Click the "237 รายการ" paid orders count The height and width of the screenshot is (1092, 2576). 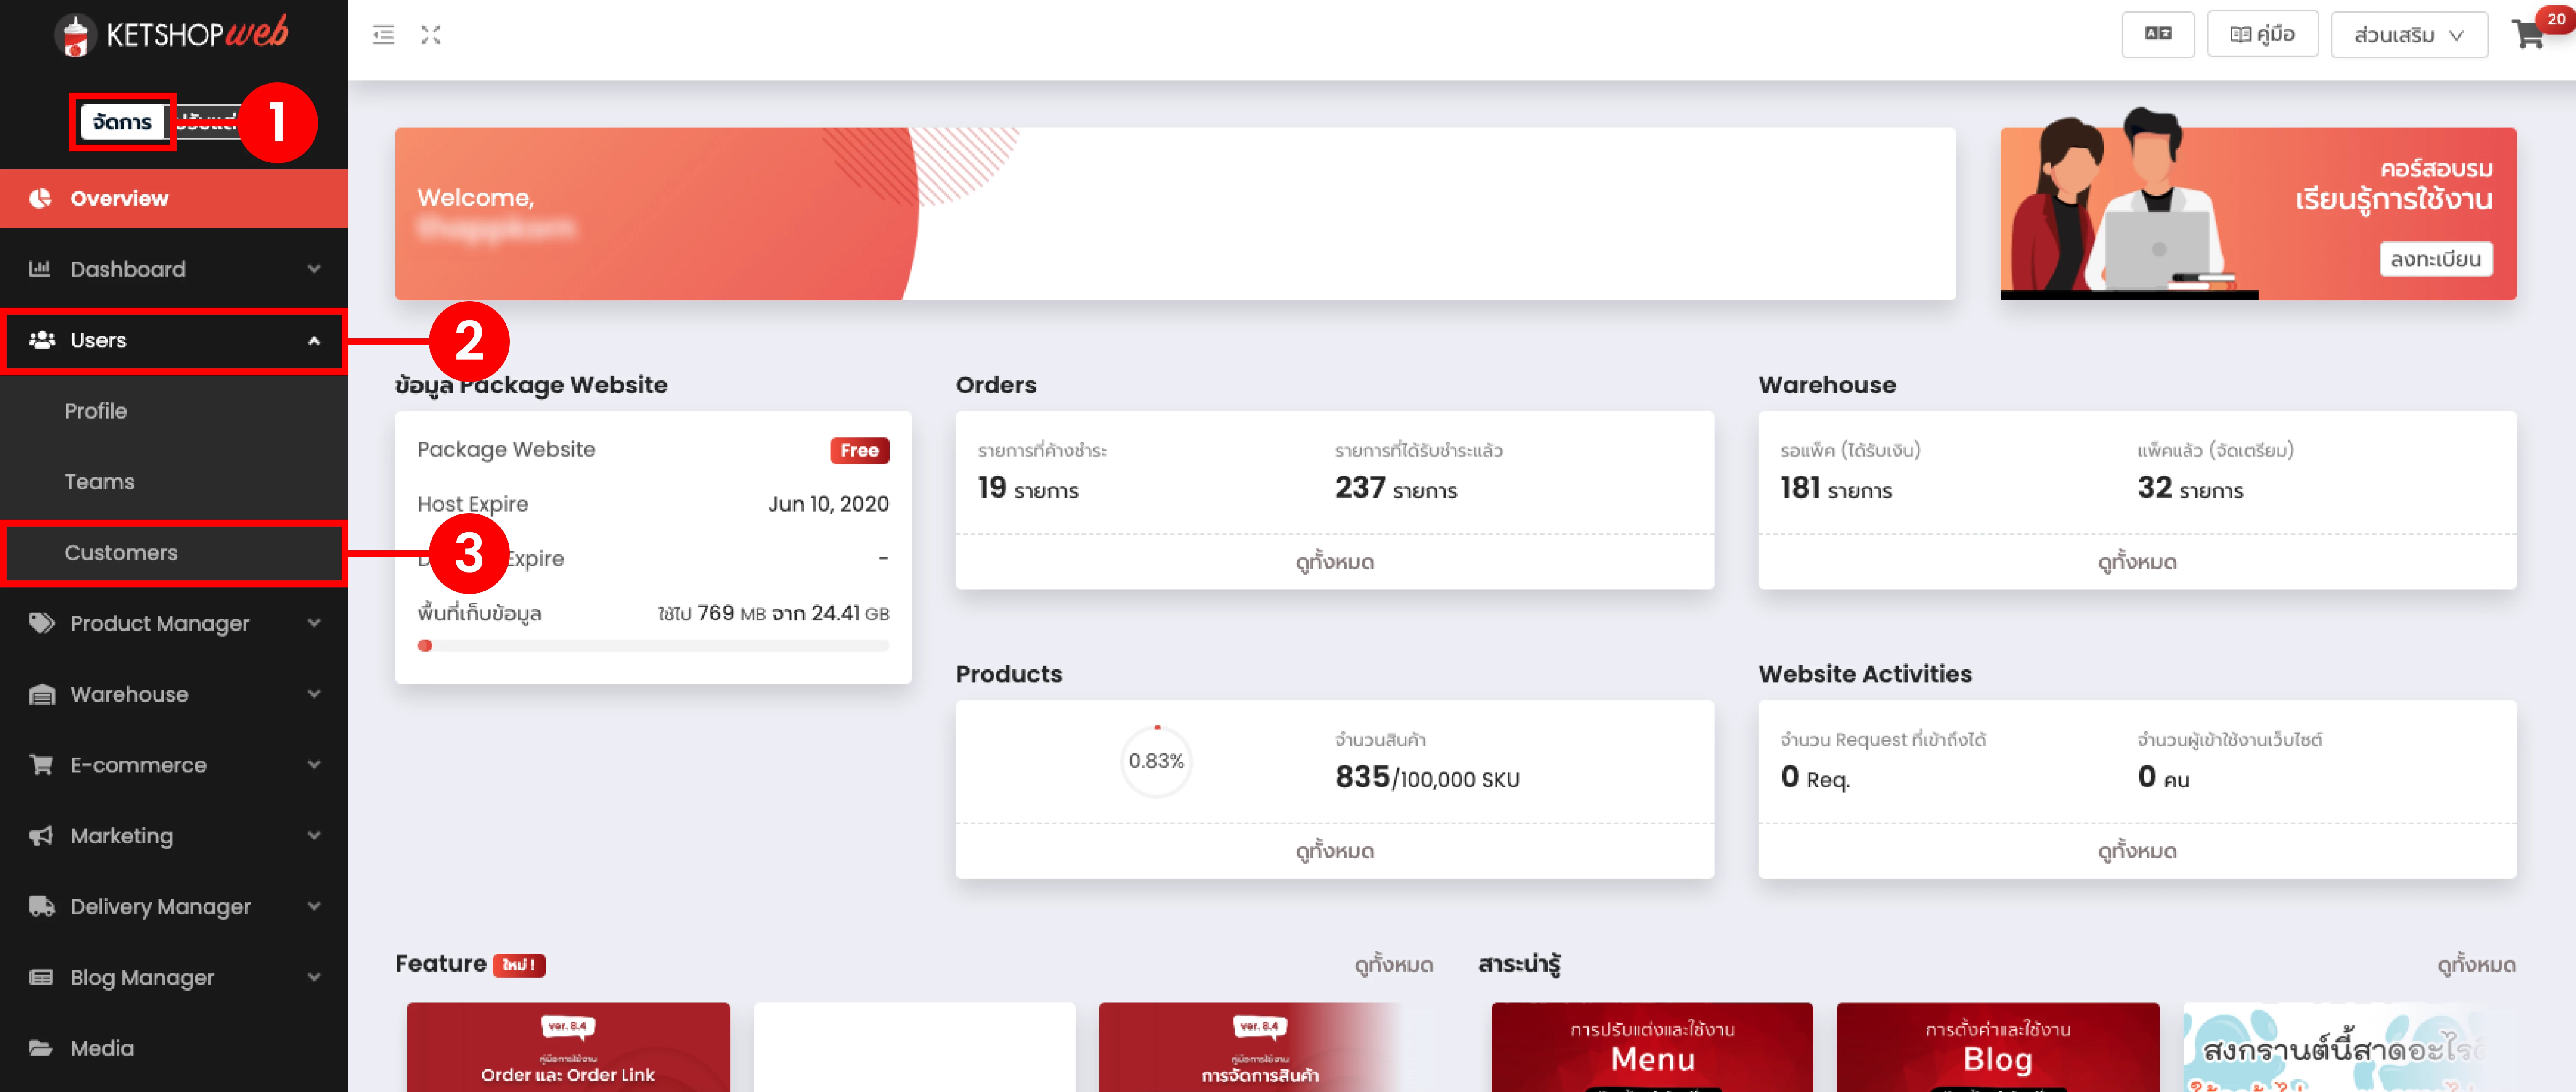(1396, 489)
